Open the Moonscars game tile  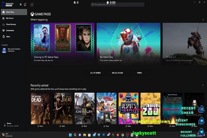click(195, 108)
